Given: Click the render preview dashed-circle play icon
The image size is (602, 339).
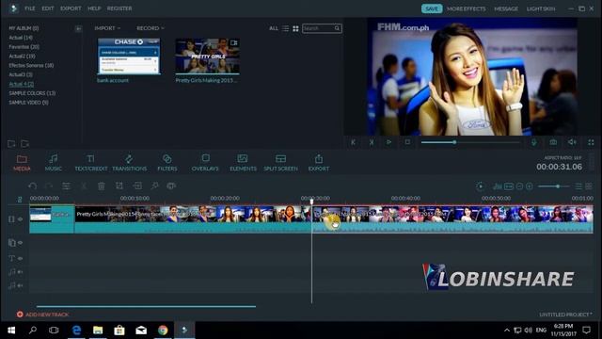Looking at the screenshot, I should (x=480, y=186).
